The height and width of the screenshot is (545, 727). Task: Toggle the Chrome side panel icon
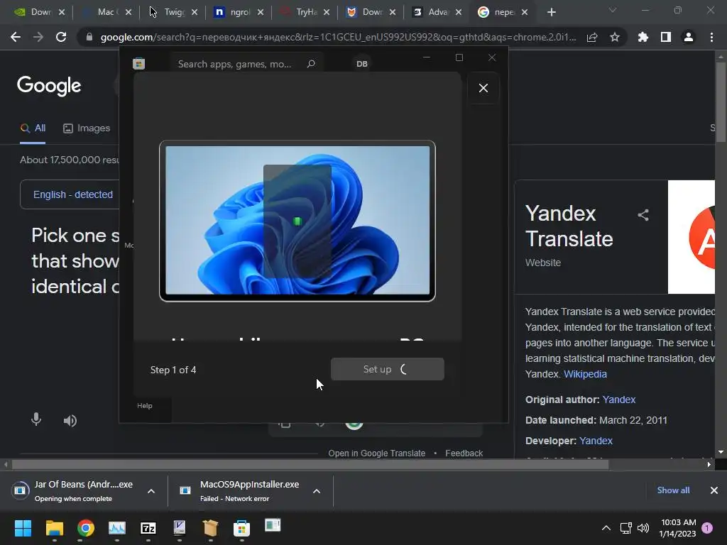666,37
